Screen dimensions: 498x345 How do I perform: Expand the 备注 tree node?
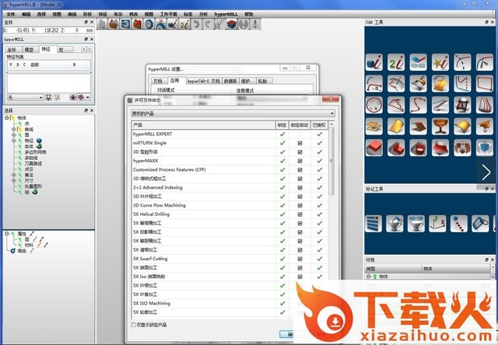tap(14, 175)
